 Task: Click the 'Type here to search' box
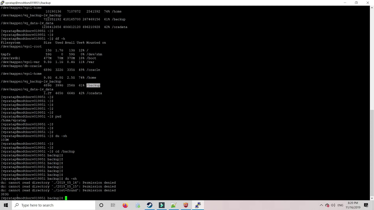[53, 205]
